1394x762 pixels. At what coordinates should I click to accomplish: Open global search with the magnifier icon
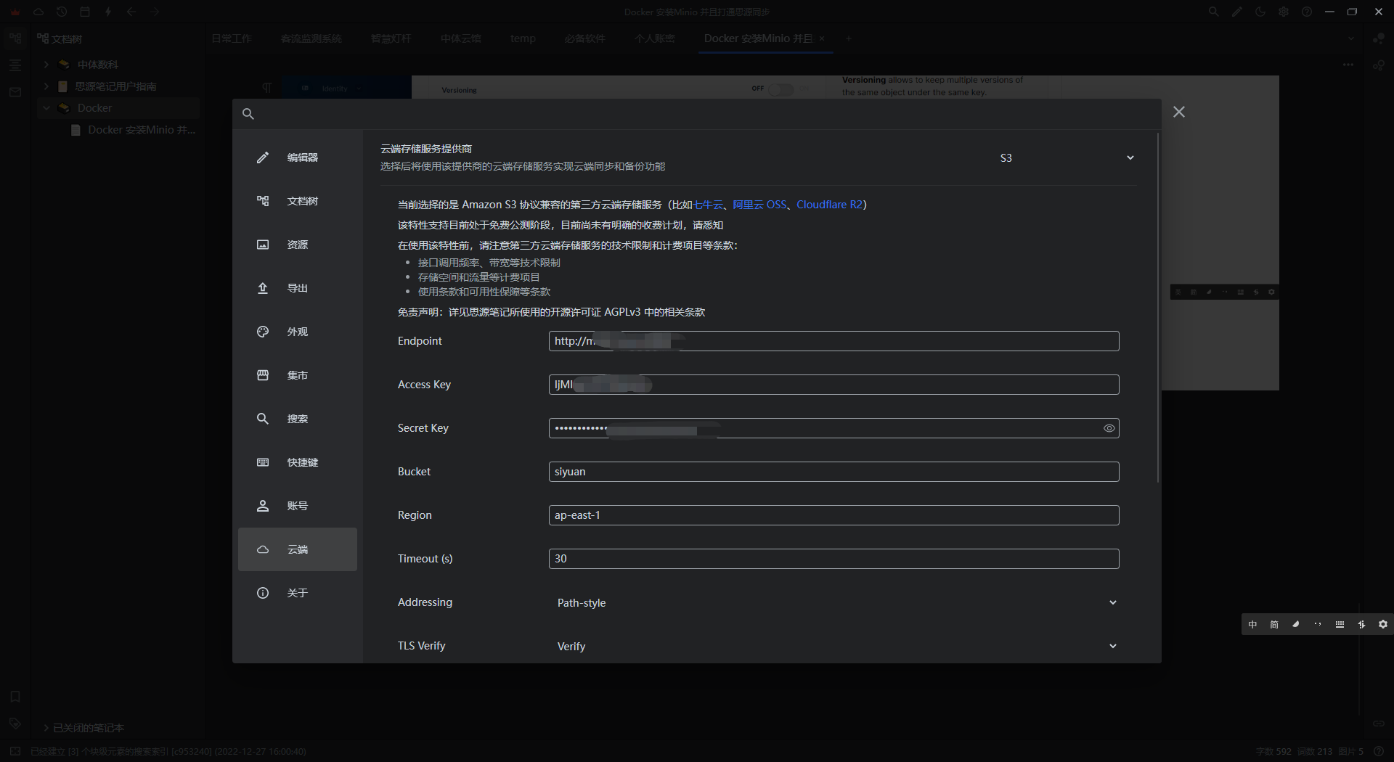click(x=1213, y=12)
